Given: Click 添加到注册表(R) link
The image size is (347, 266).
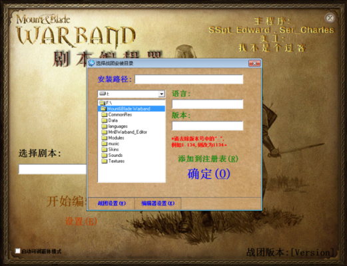Looking at the screenshot, I should tap(208, 159).
